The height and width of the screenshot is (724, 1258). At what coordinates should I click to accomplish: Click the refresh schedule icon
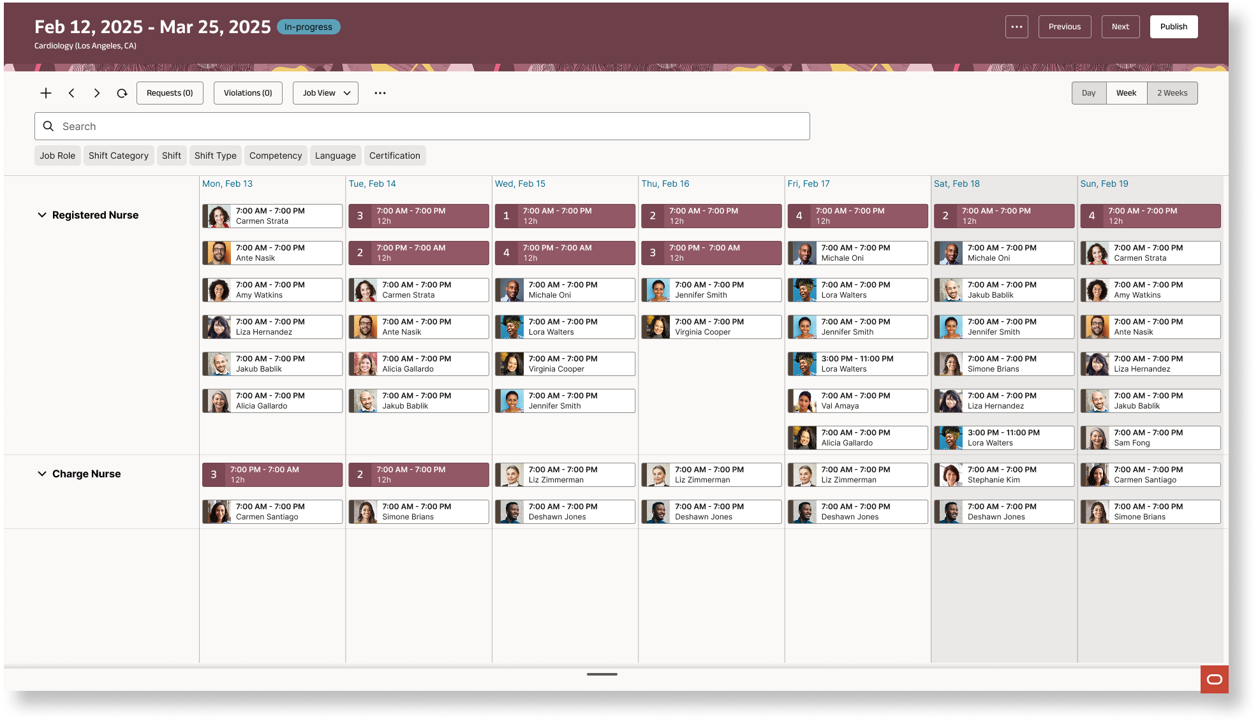122,93
